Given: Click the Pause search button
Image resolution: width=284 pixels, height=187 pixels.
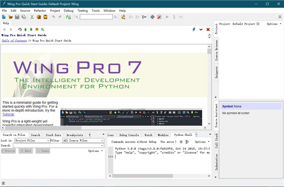Looking at the screenshot, I should (x=43, y=151).
